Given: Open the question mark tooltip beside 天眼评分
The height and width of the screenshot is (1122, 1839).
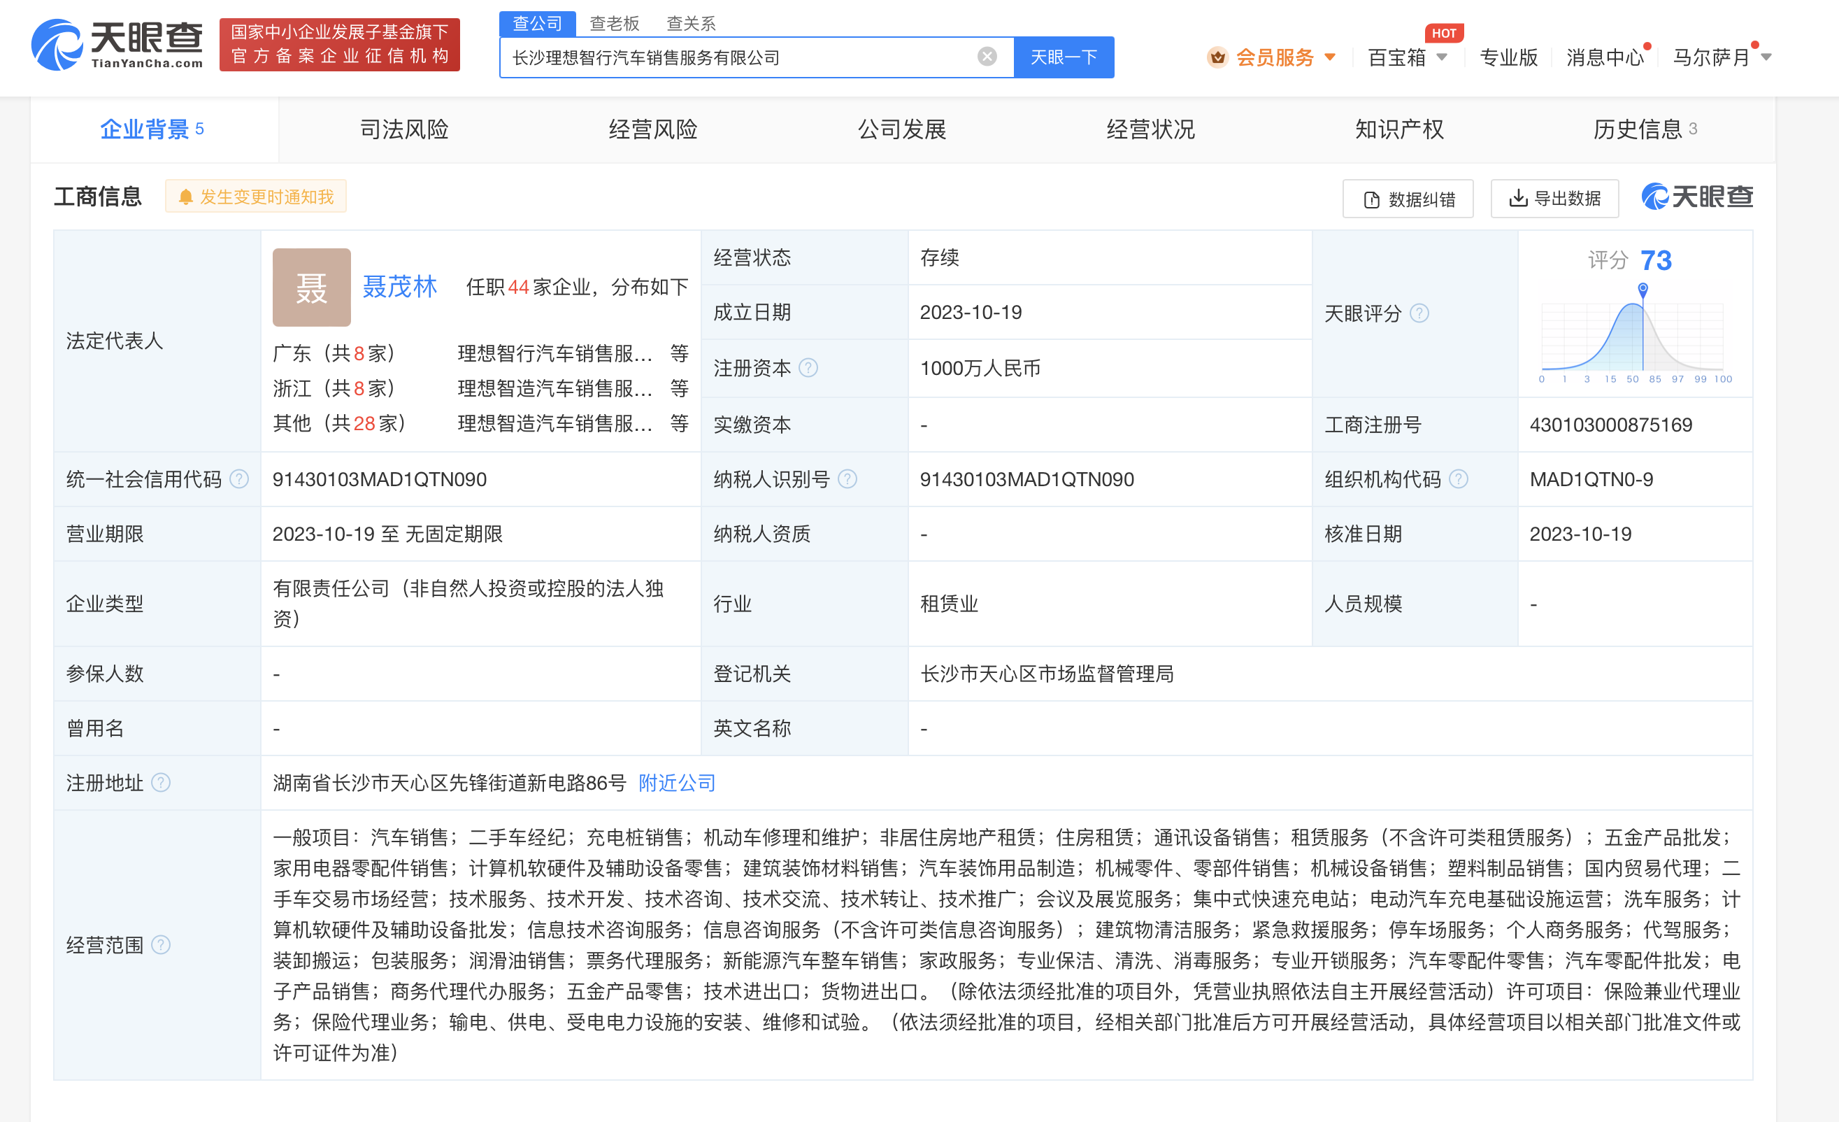Looking at the screenshot, I should coord(1420,313).
